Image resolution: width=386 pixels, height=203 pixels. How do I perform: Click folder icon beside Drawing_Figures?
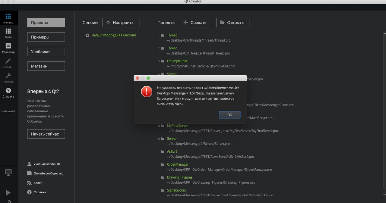point(163,177)
